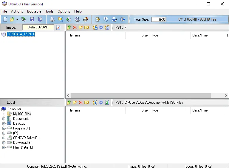Save the image with the floppy disk icon
Image resolution: width=229 pixels, height=168 pixels.
(x=32, y=19)
